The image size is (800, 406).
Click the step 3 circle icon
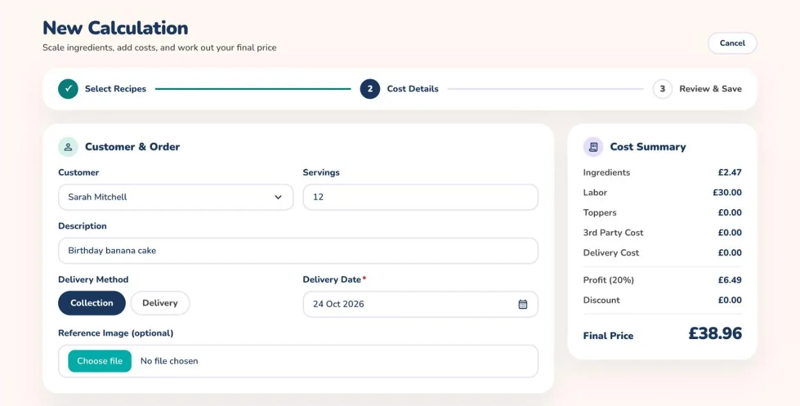663,89
